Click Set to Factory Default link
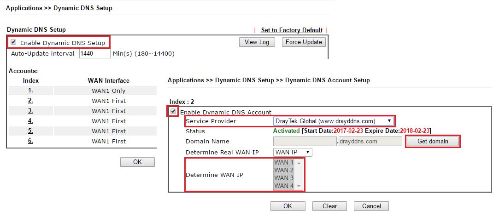This screenshot has width=499, height=216. coord(292,30)
